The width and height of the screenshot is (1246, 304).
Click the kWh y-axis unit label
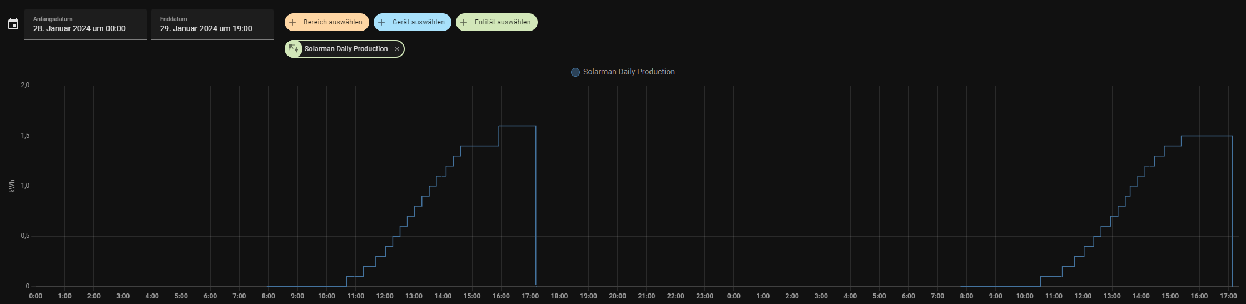12,186
